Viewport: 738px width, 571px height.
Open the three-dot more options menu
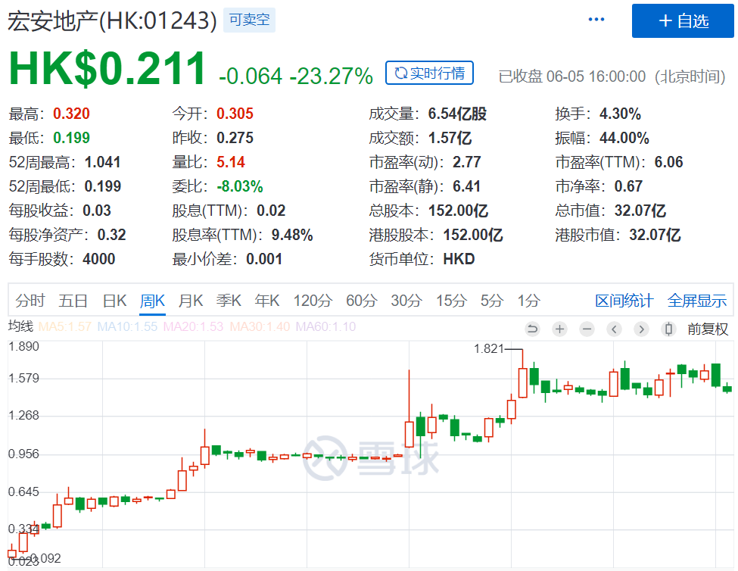[x=597, y=20]
